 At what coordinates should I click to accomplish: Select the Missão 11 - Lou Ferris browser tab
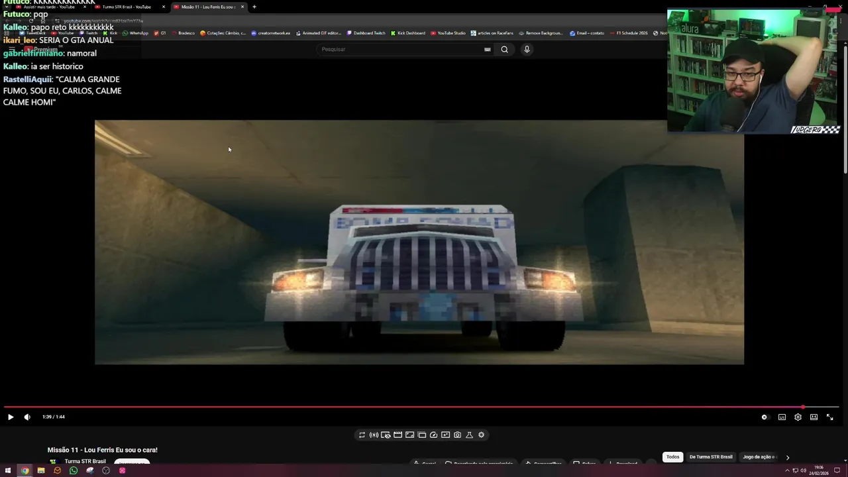click(208, 7)
